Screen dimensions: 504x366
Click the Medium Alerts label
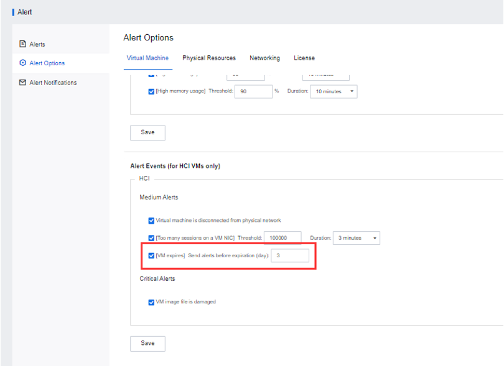pyautogui.click(x=159, y=197)
